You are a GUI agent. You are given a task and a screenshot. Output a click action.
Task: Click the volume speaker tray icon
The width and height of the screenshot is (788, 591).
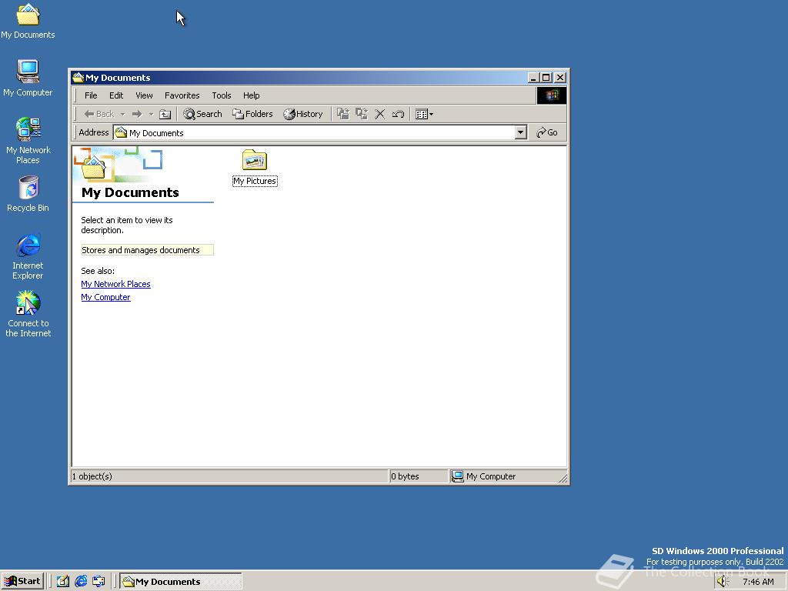723,582
